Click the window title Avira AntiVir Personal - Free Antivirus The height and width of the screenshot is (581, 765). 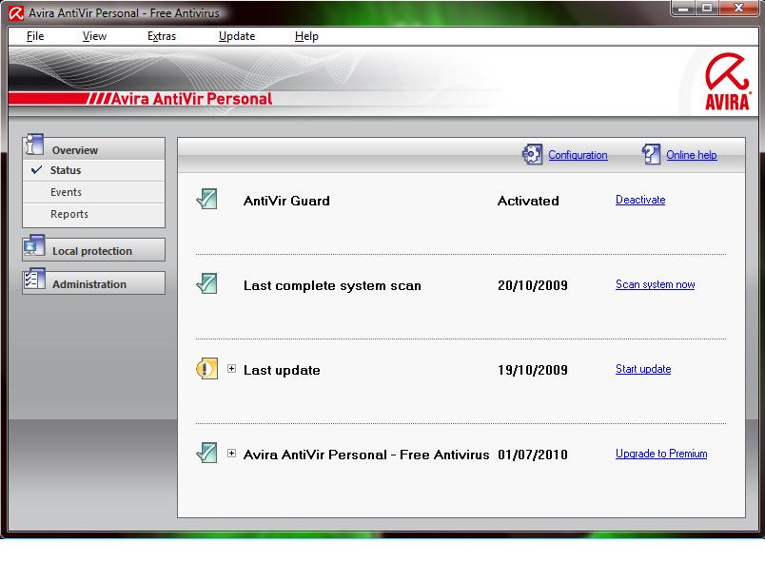[x=124, y=13]
